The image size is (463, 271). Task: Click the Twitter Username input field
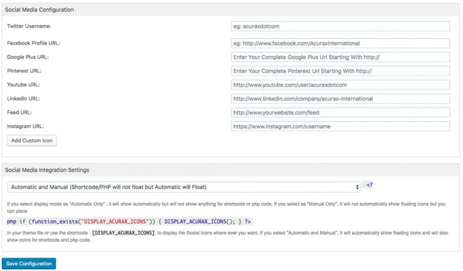[x=340, y=26]
